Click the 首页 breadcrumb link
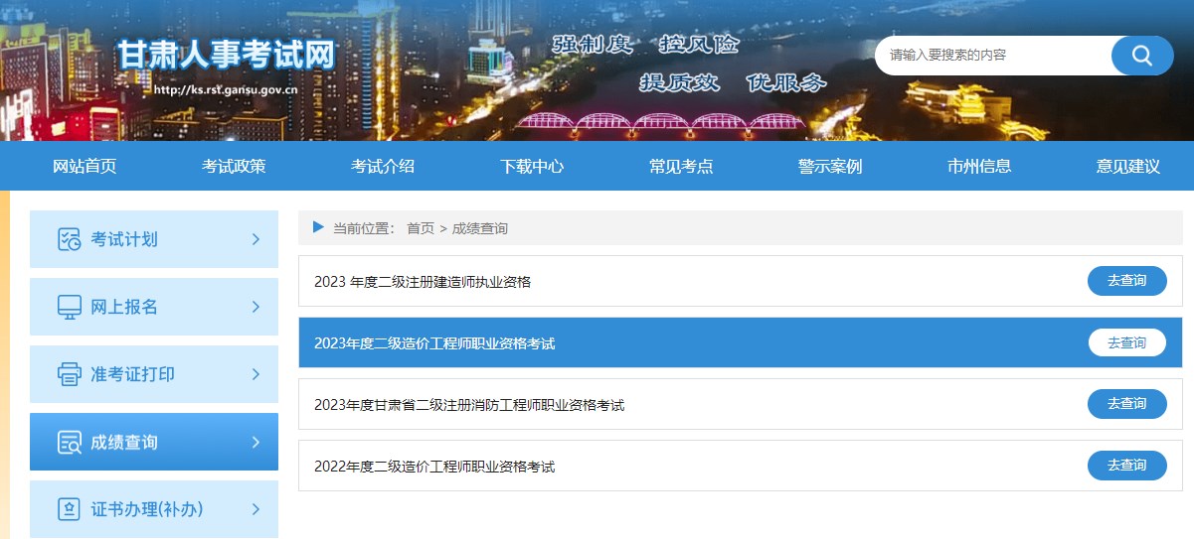 click(x=420, y=228)
